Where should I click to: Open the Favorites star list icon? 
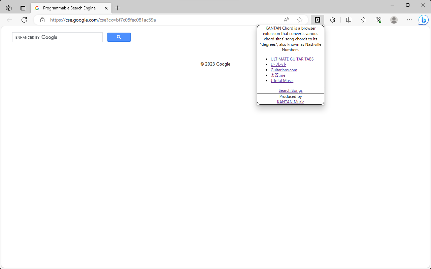(364, 20)
